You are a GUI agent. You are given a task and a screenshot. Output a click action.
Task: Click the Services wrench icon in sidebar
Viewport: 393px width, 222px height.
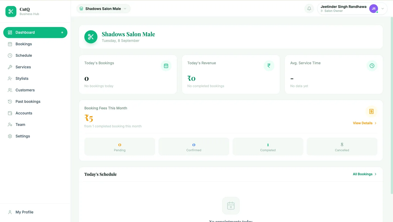(10, 67)
